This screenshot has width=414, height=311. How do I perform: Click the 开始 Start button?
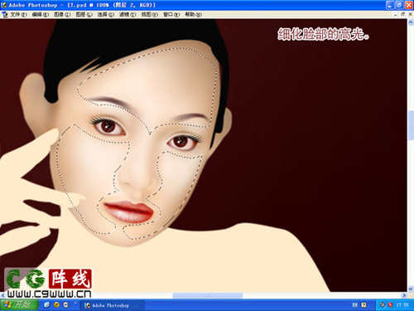(19, 304)
